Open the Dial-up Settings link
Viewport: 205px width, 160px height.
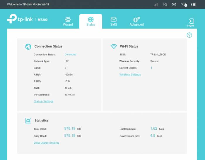click(44, 101)
